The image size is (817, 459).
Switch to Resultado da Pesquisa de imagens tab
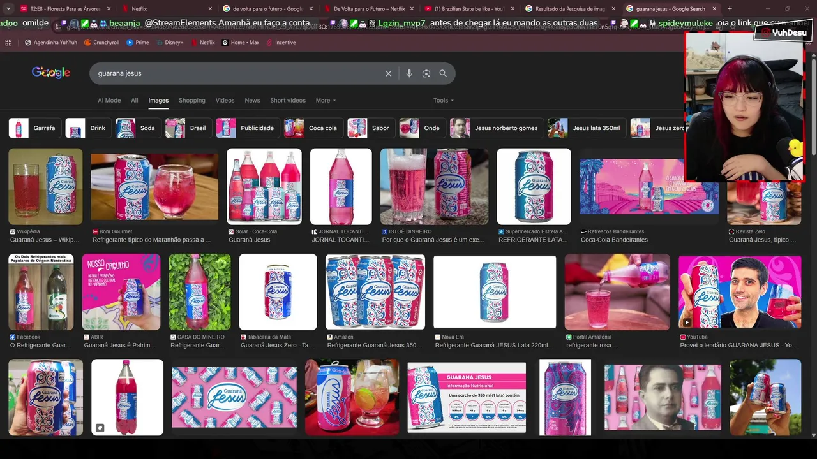[570, 9]
